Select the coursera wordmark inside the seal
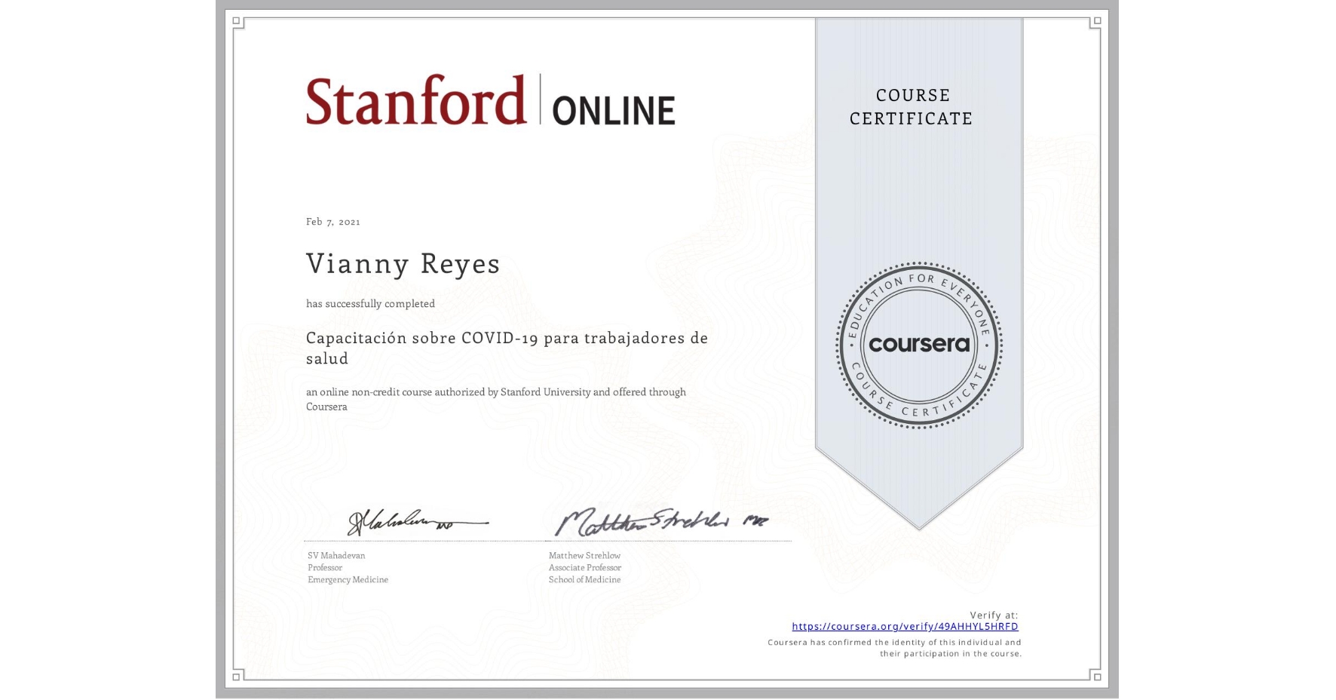The width and height of the screenshot is (1336, 700). coord(920,345)
